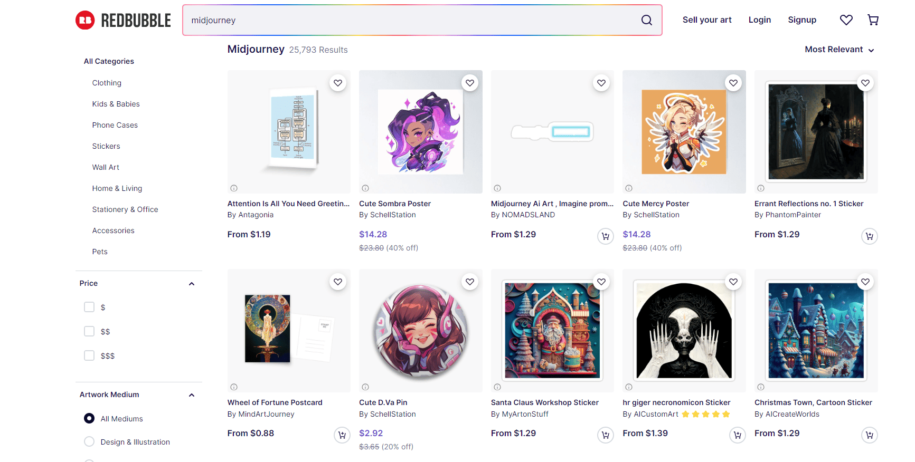The width and height of the screenshot is (915, 462).
Task: Click the Sell your art link
Action: [x=706, y=20]
